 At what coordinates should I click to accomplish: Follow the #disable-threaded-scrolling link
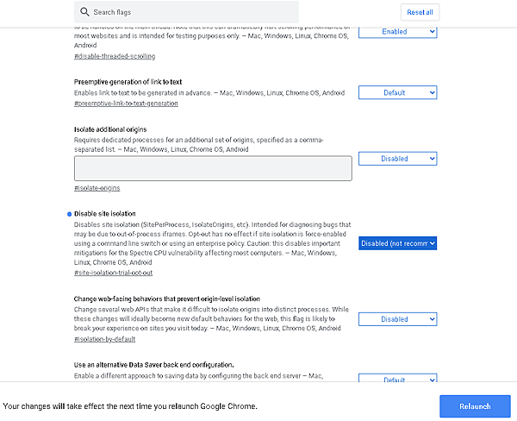(x=115, y=56)
